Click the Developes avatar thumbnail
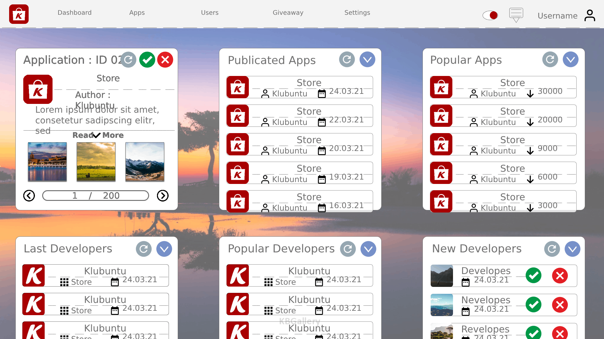604x339 pixels. [442, 276]
